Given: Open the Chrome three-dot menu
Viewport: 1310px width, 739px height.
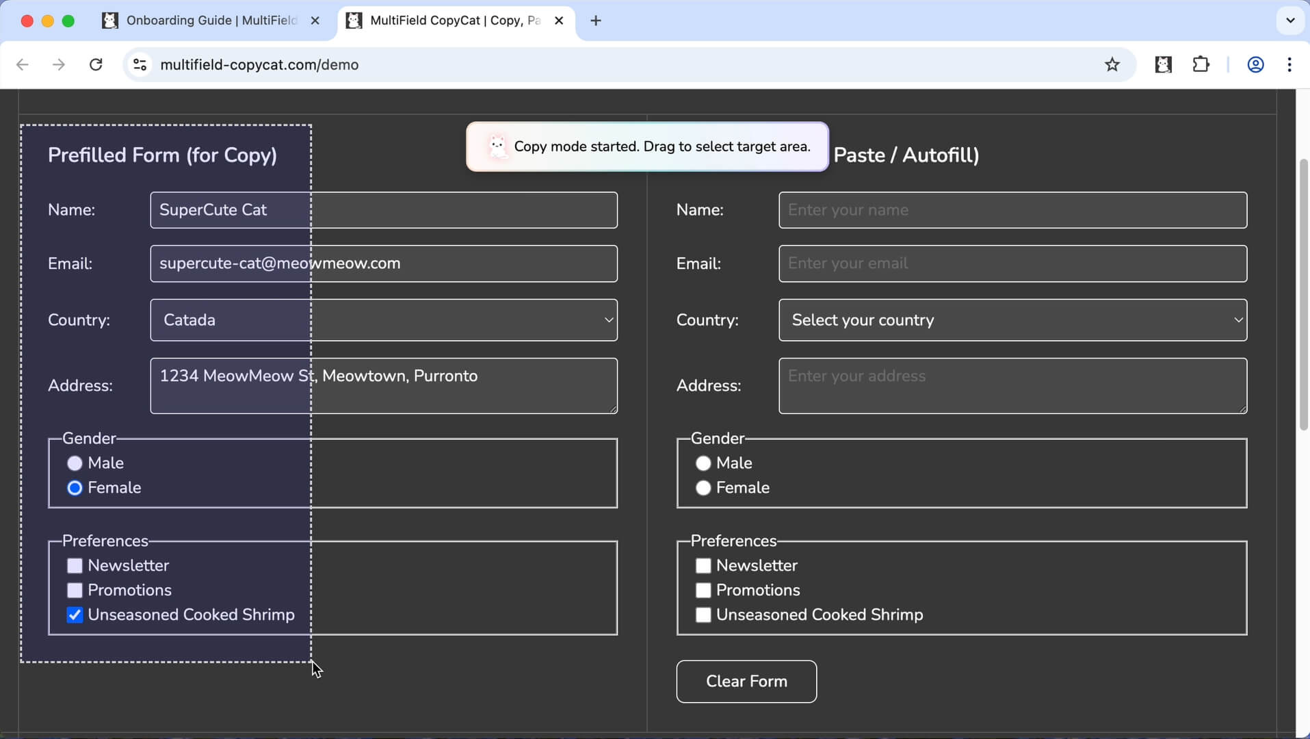Looking at the screenshot, I should point(1289,64).
